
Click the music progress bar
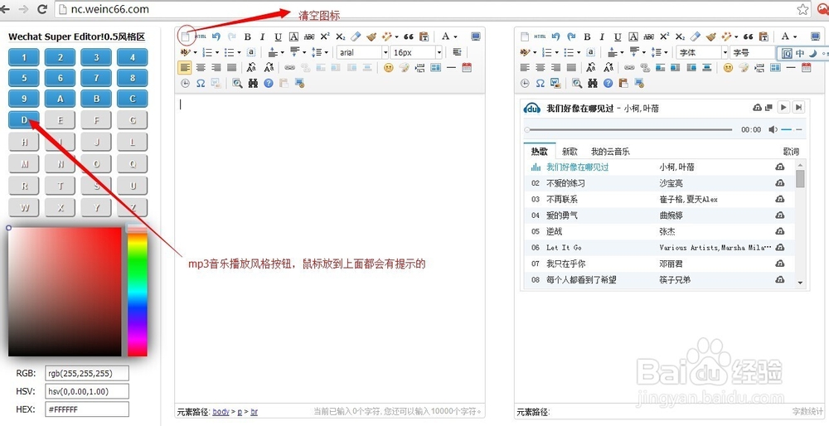pyautogui.click(x=628, y=129)
